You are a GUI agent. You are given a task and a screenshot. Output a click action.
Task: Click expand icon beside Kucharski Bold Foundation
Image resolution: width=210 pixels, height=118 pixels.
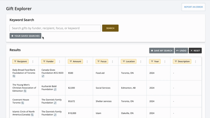(x=55, y=89)
